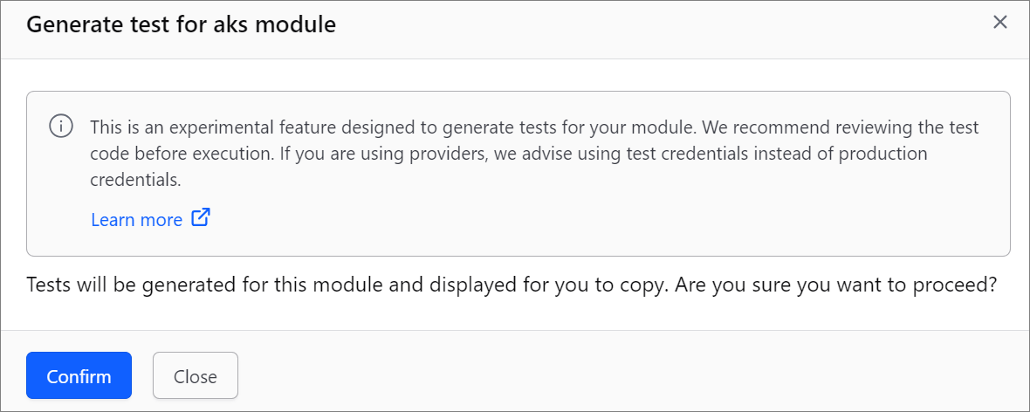Screen dimensions: 1030x412
Task: Click the "Are you sure you want to proceed?" text
Action: pos(836,285)
